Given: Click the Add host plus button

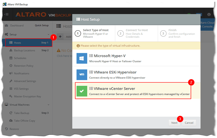Looking at the screenshot, I should tap(60, 37).
